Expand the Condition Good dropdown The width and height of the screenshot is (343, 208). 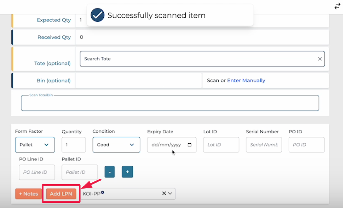click(116, 145)
